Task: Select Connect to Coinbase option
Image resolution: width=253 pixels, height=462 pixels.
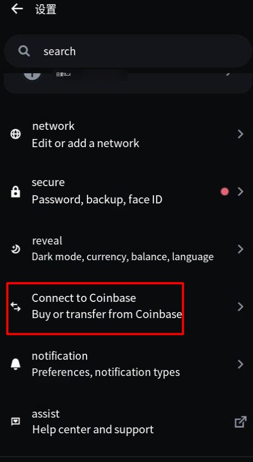Action: pyautogui.click(x=126, y=306)
